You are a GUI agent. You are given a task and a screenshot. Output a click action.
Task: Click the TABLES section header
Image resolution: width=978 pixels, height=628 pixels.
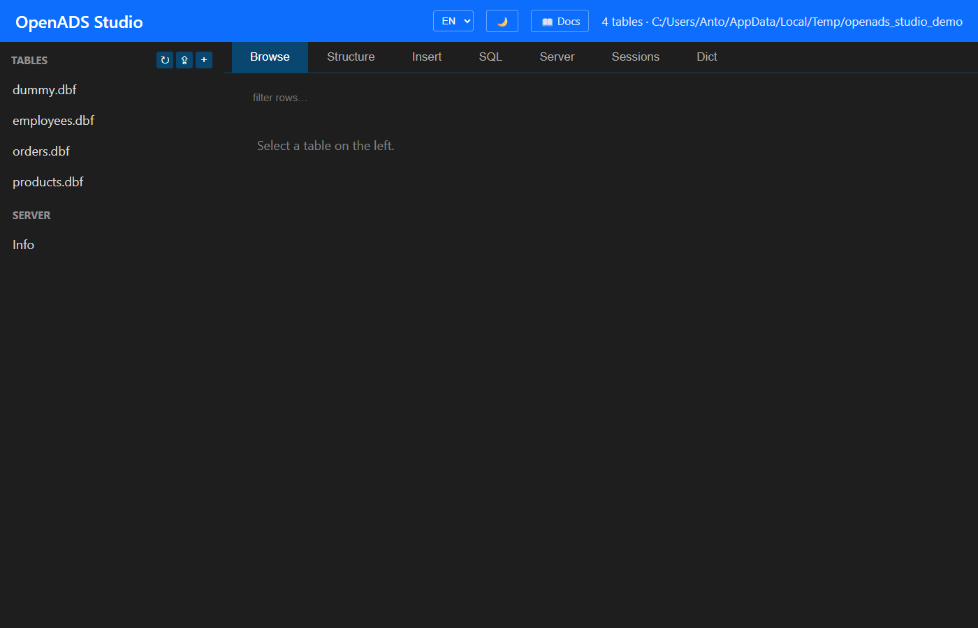click(29, 61)
